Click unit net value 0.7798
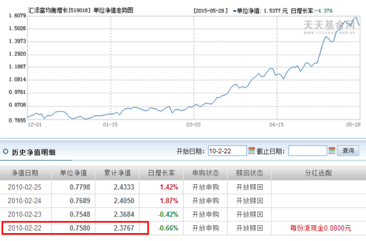 click(x=80, y=187)
